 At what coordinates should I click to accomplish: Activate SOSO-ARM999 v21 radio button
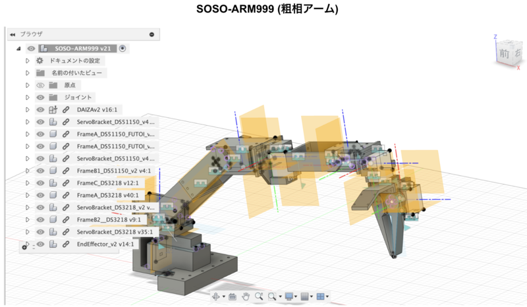pyautogui.click(x=123, y=48)
